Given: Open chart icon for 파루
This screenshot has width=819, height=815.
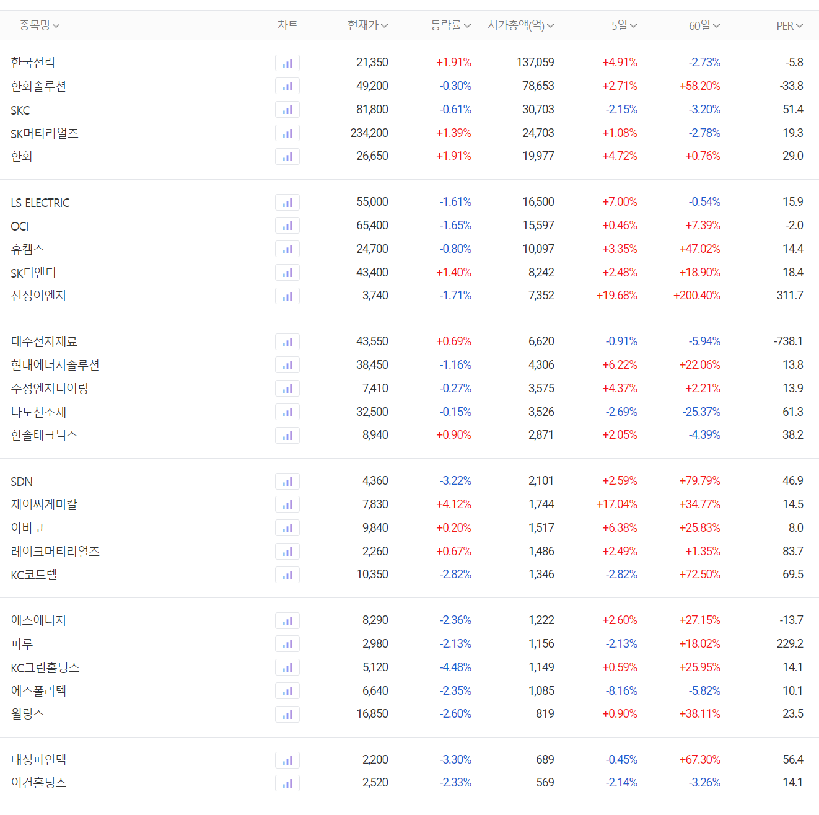Looking at the screenshot, I should coord(287,644).
